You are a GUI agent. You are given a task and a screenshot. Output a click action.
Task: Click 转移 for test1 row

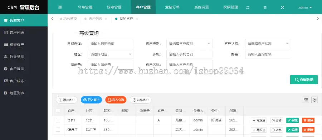point(277,120)
